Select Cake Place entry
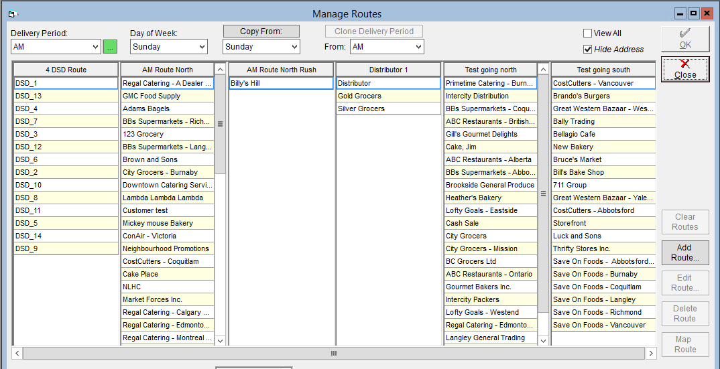Viewport: 720px width, 369px height. pos(168,274)
